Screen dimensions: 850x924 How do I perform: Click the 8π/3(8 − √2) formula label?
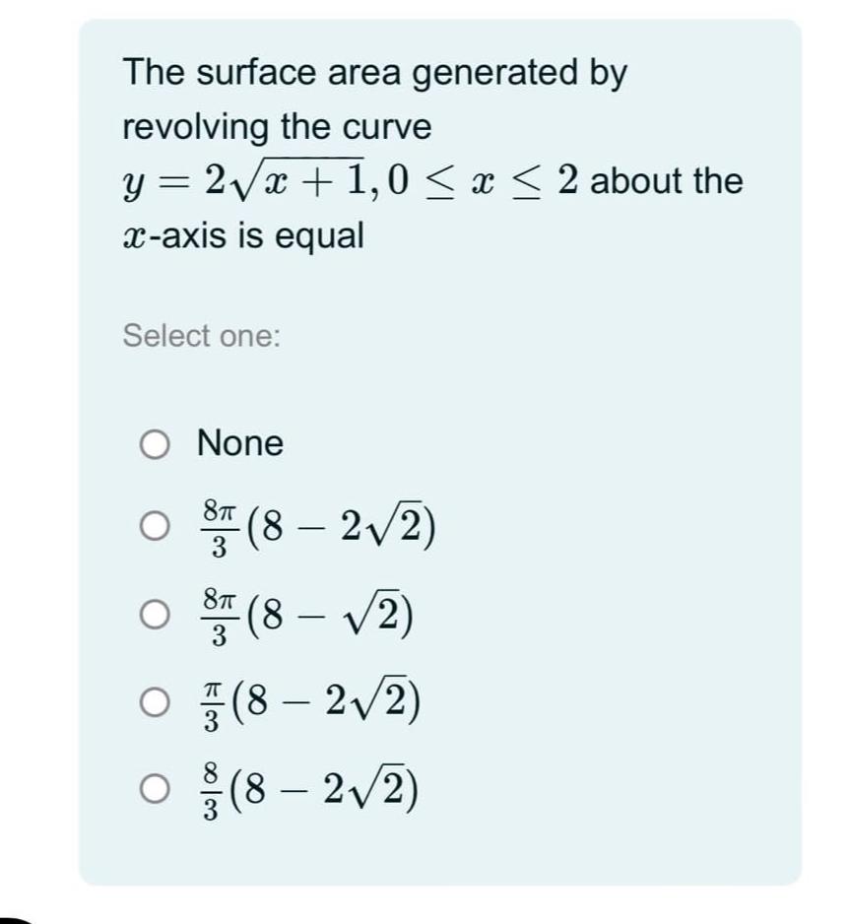[x=306, y=619]
